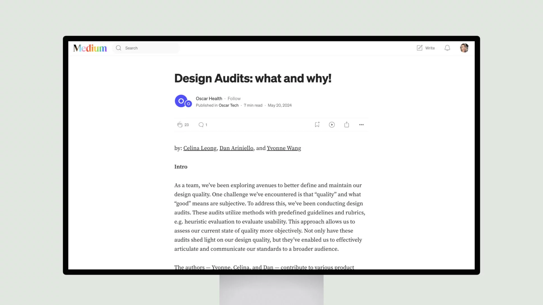The height and width of the screenshot is (305, 543).
Task: Click Oscar Tech publication link
Action: (x=229, y=105)
